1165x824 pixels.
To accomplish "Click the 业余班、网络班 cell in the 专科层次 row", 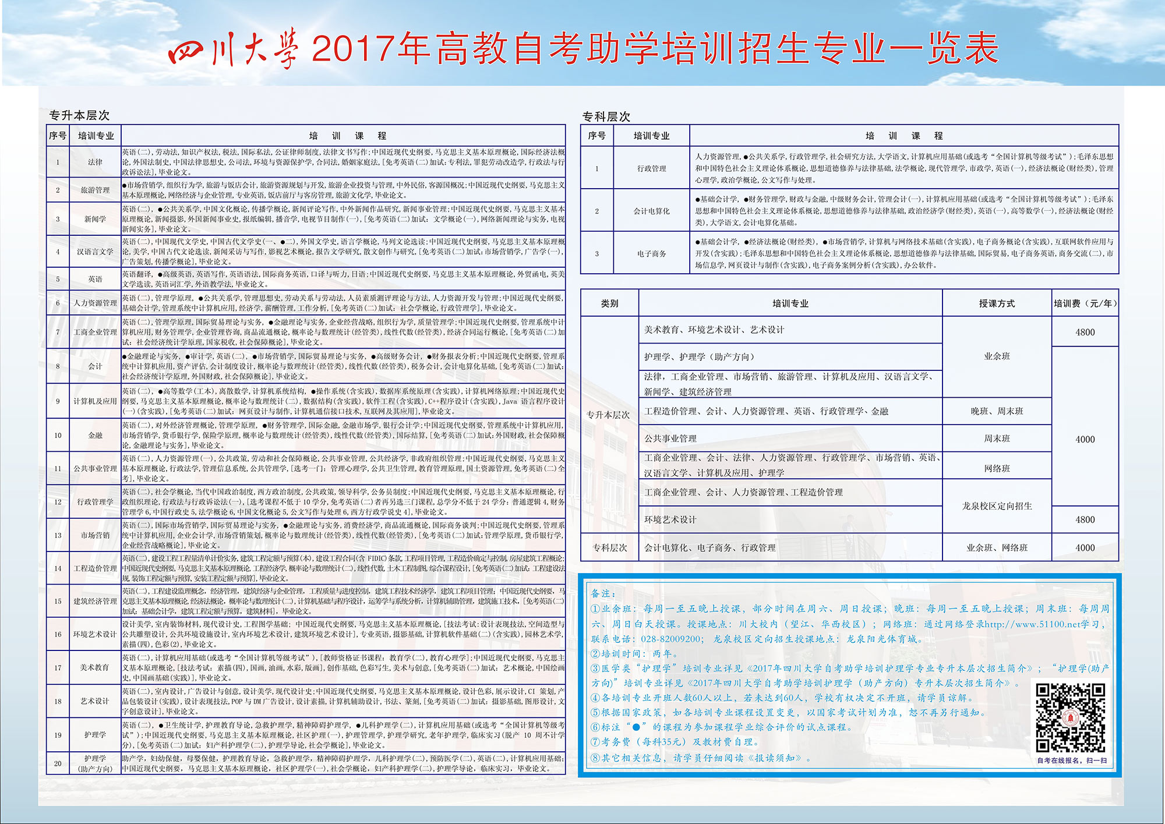I will [x=997, y=547].
